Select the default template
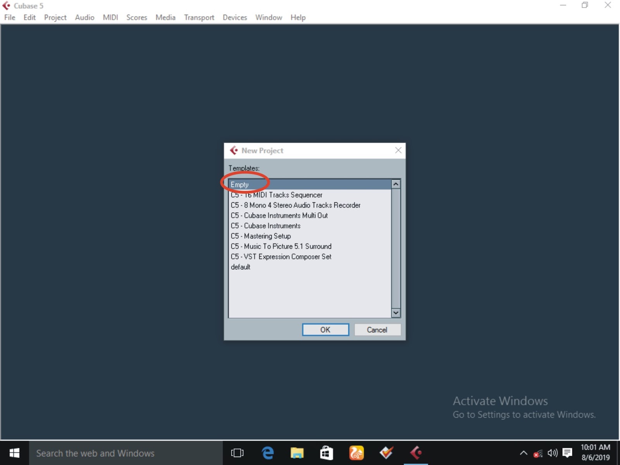The image size is (620, 465). tap(310, 267)
